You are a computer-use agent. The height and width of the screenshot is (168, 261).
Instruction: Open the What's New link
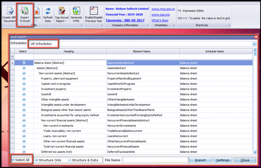[160, 20]
